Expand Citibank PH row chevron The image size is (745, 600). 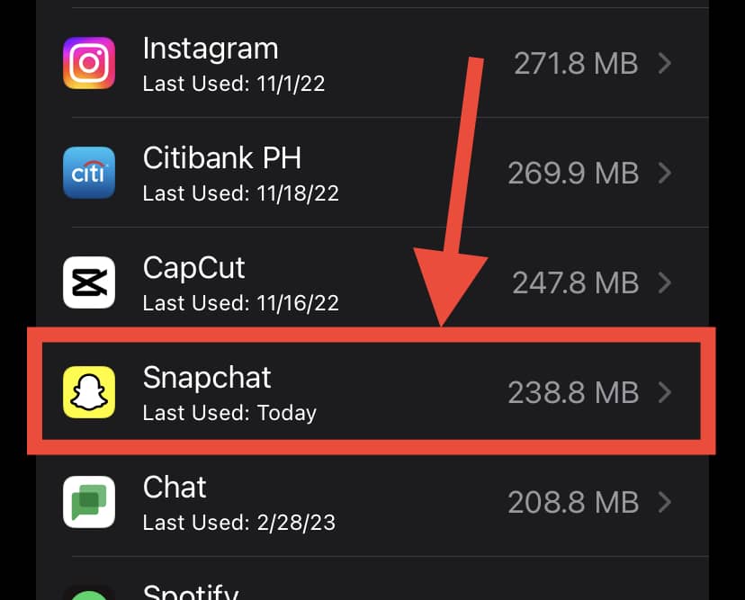click(665, 173)
